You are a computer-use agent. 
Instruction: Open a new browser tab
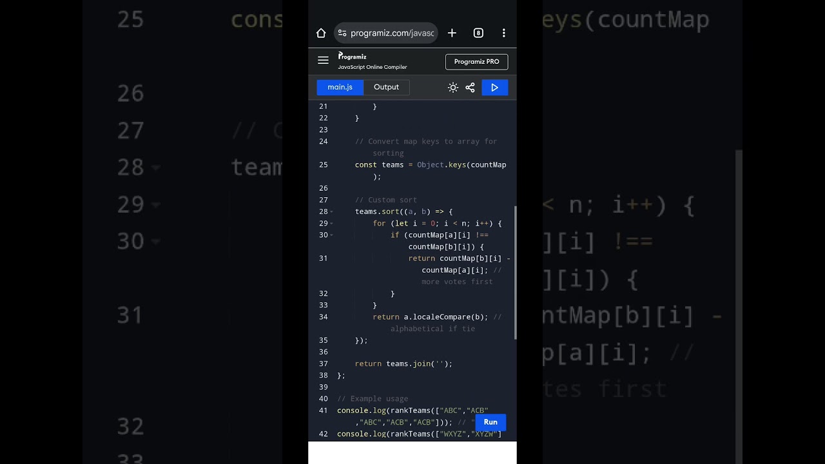coord(452,33)
